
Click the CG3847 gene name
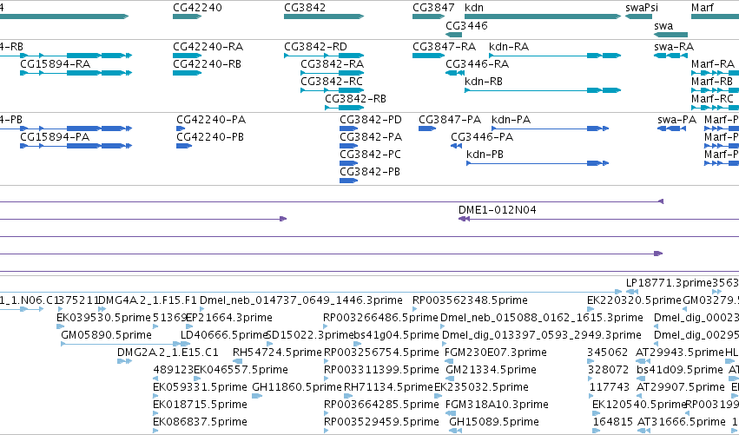(433, 8)
